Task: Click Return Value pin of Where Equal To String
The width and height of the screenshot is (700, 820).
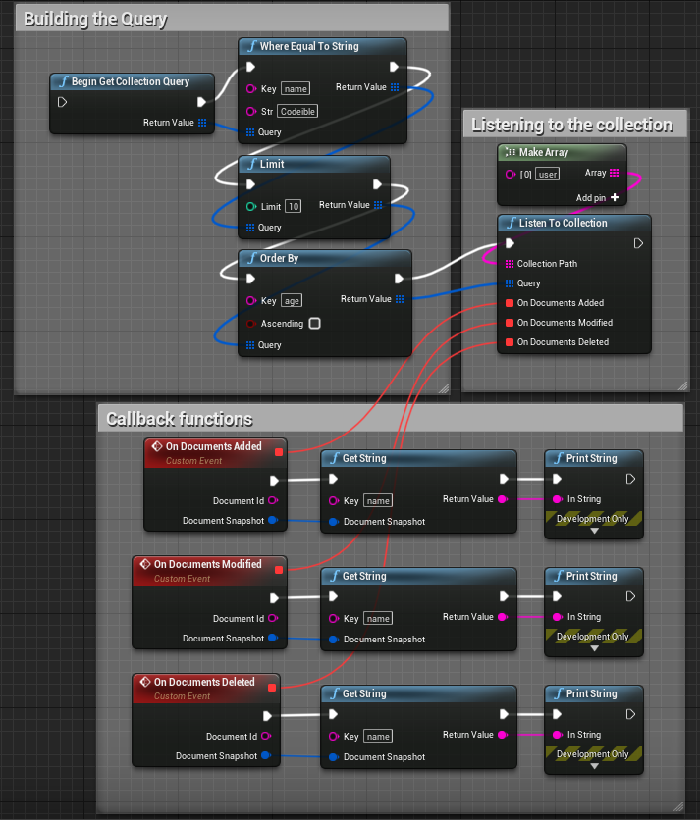Action: click(395, 87)
